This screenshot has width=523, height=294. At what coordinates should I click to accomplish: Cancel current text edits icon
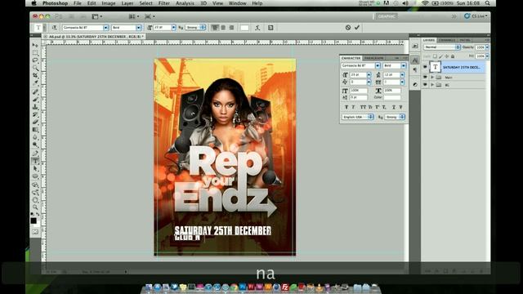pyautogui.click(x=348, y=28)
